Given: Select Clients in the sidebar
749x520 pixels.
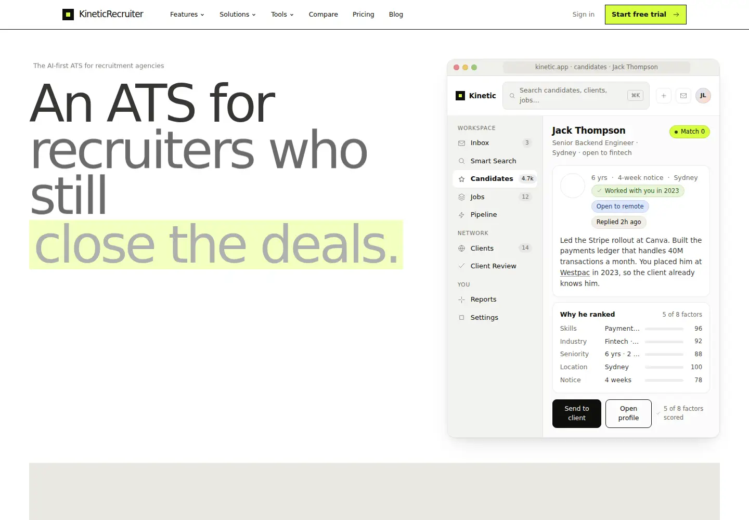Looking at the screenshot, I should [495, 249].
